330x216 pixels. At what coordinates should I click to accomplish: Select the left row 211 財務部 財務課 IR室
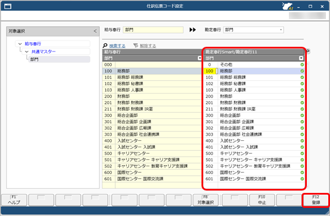[x=152, y=109]
